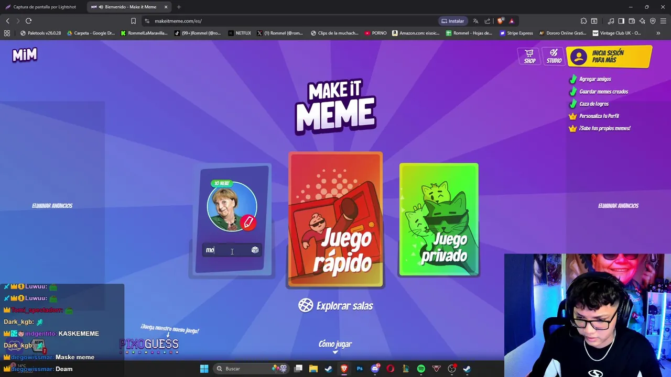
Task: Open Spotify from taskbar
Action: coord(421,369)
